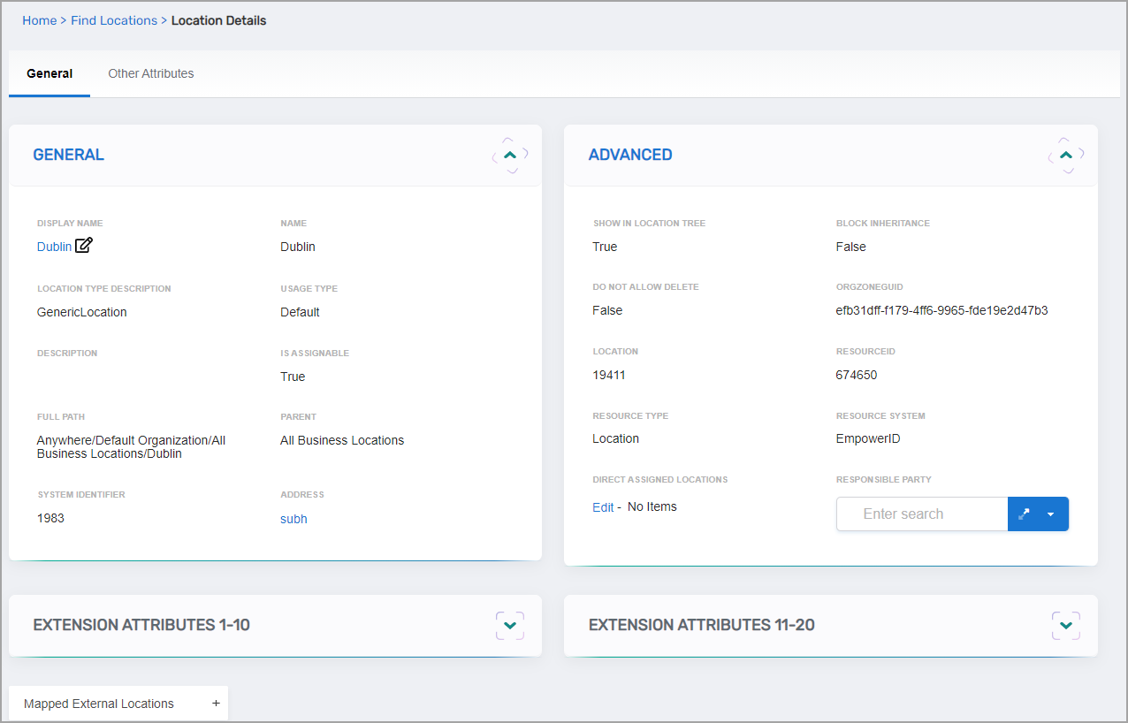Switch to the Other Attributes tab
1128x723 pixels.
pos(151,73)
